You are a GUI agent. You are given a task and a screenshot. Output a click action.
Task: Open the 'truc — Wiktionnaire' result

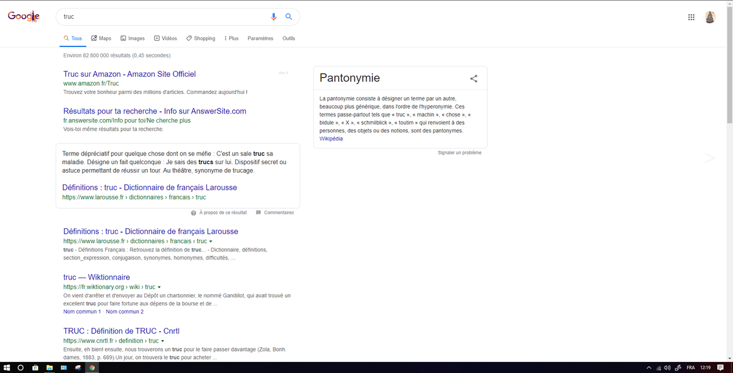pyautogui.click(x=97, y=277)
